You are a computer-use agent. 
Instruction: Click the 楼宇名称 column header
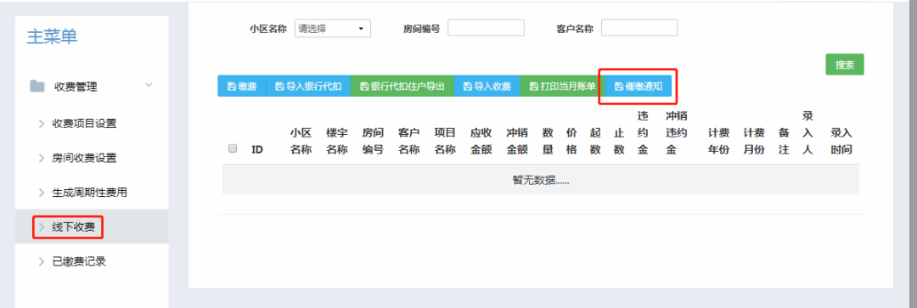[337, 141]
